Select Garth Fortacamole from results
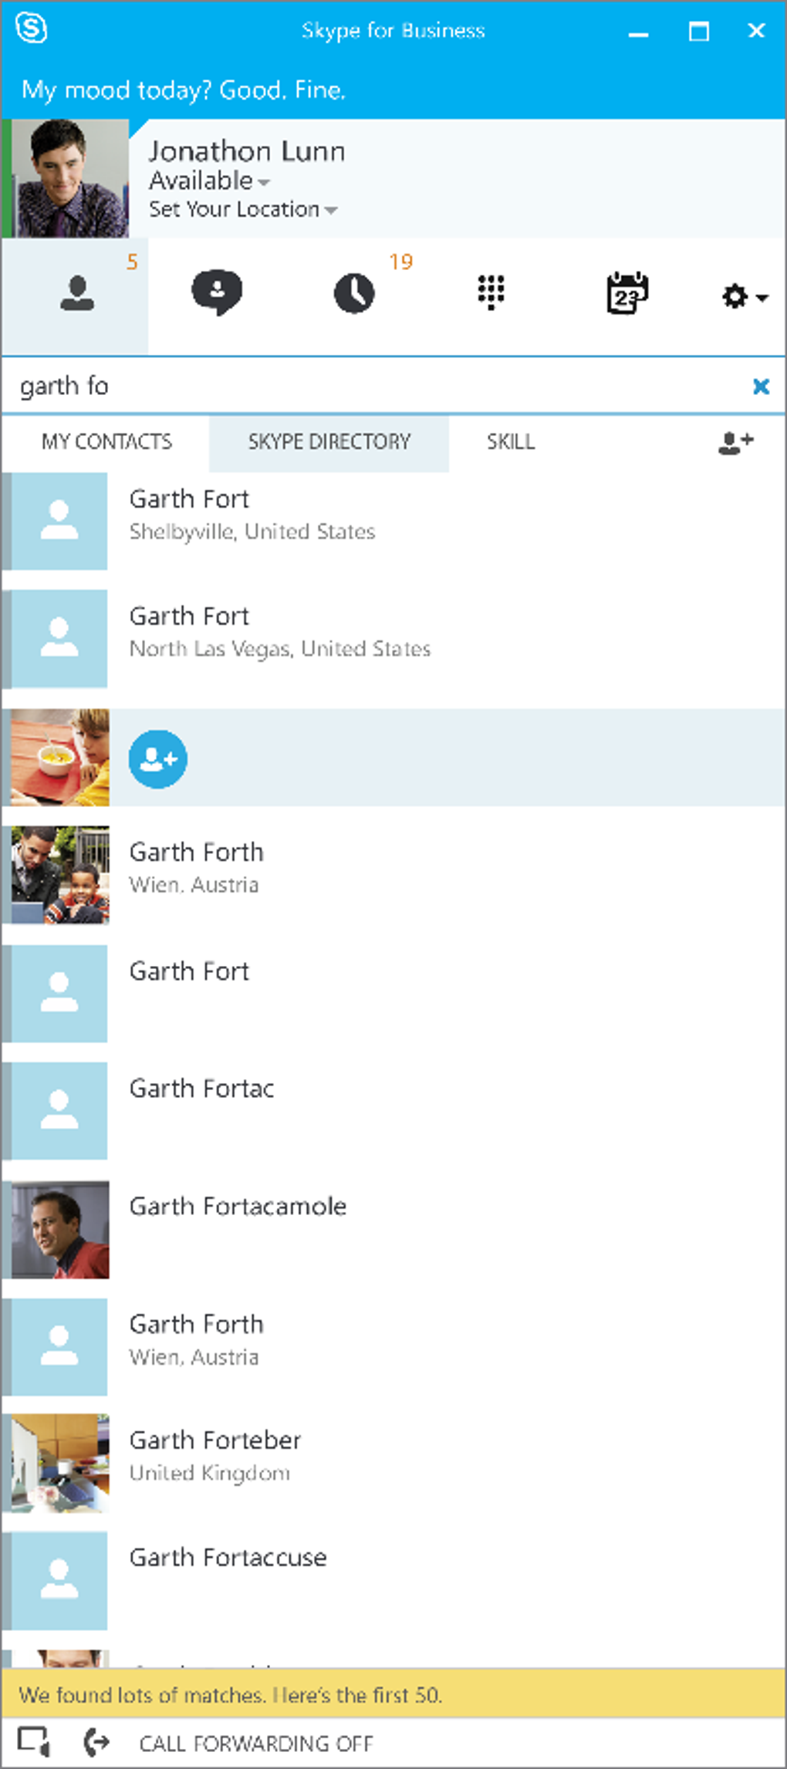This screenshot has height=1769, width=787. click(x=238, y=1207)
